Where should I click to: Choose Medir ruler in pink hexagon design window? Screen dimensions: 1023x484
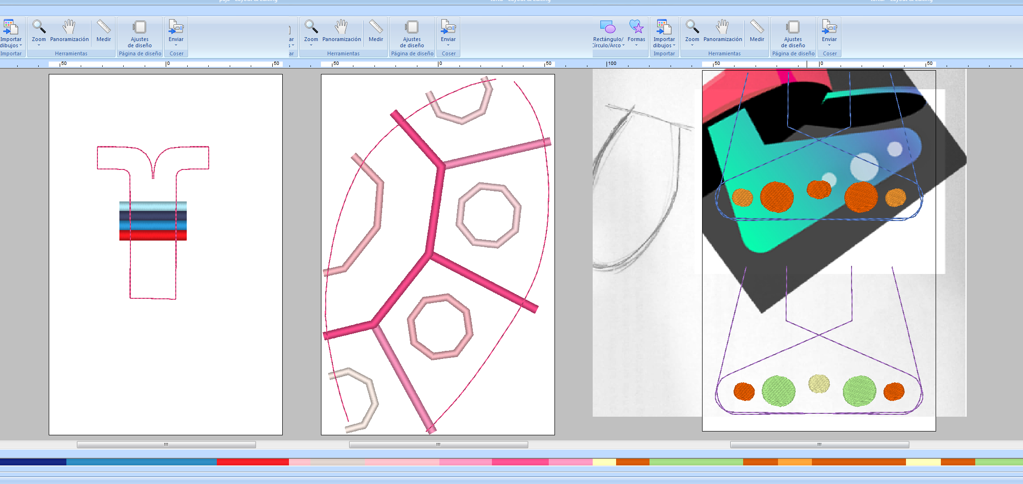coord(376,27)
